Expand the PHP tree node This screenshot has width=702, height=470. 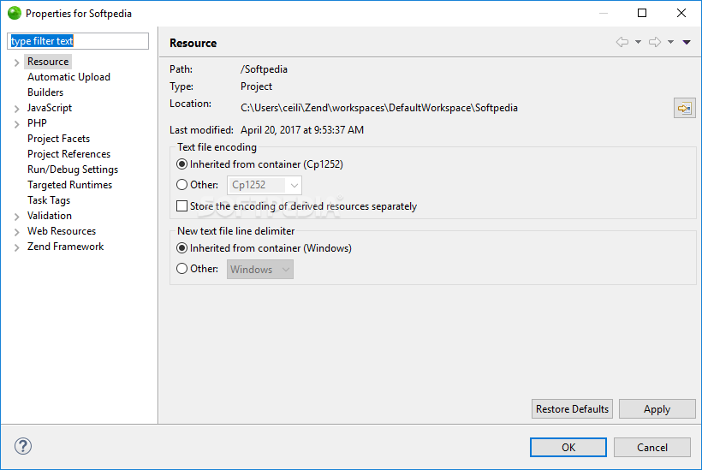click(16, 124)
